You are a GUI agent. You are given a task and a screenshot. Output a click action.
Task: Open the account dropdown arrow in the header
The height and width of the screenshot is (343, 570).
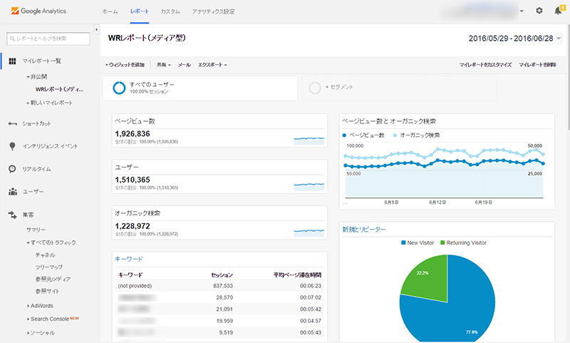point(522,11)
